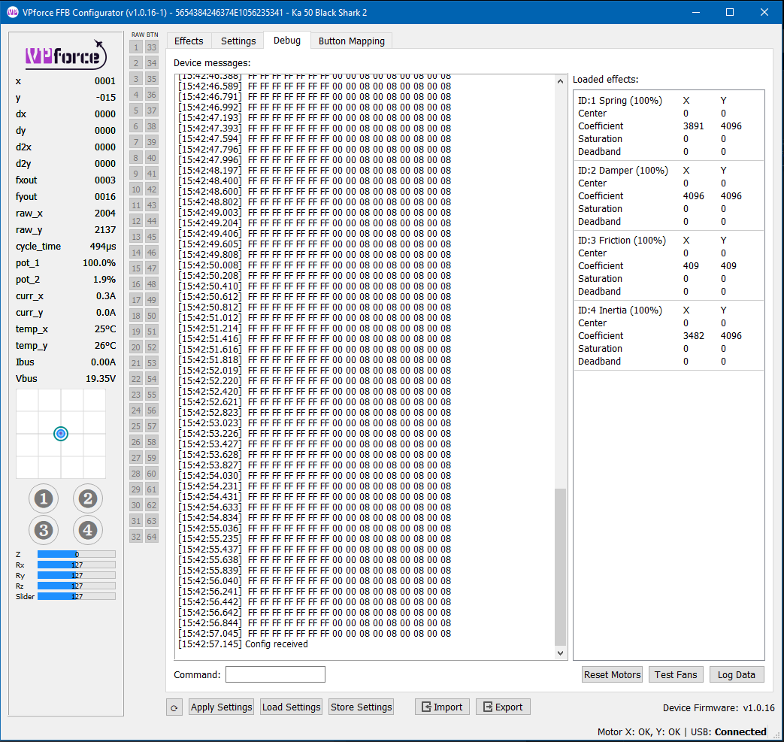Toggle raw button indicator 10
The width and height of the screenshot is (784, 742).
[x=136, y=189]
